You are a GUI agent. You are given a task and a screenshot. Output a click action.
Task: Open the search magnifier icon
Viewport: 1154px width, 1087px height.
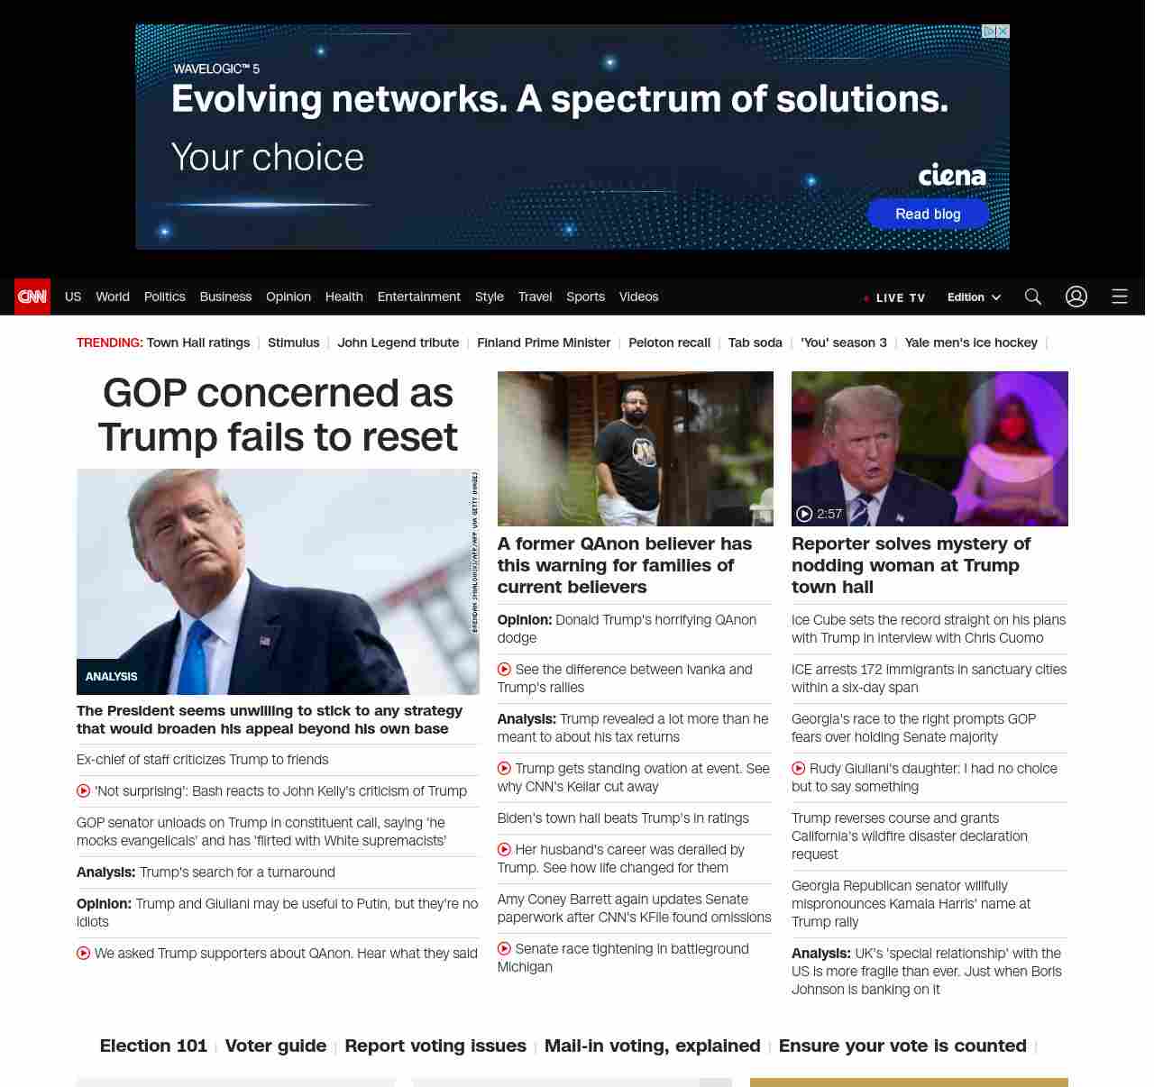(x=1033, y=297)
